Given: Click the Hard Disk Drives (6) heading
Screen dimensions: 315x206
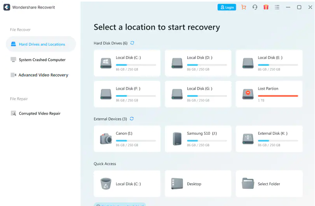Looking at the screenshot, I should pyautogui.click(x=111, y=43).
